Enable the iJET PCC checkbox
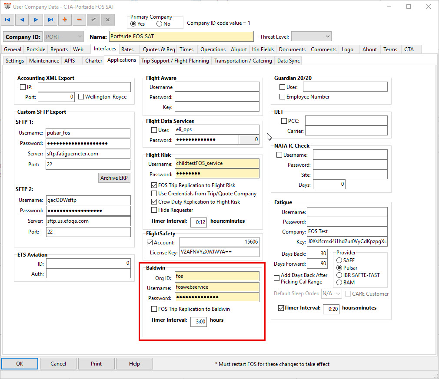This screenshot has width=439, height=379. click(284, 121)
